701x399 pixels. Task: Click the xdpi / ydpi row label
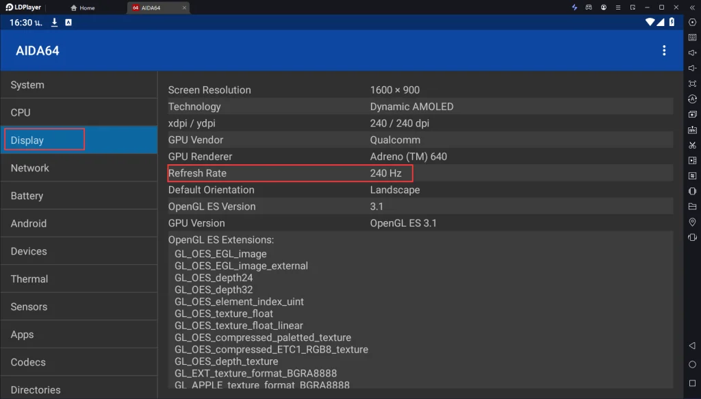pos(192,123)
